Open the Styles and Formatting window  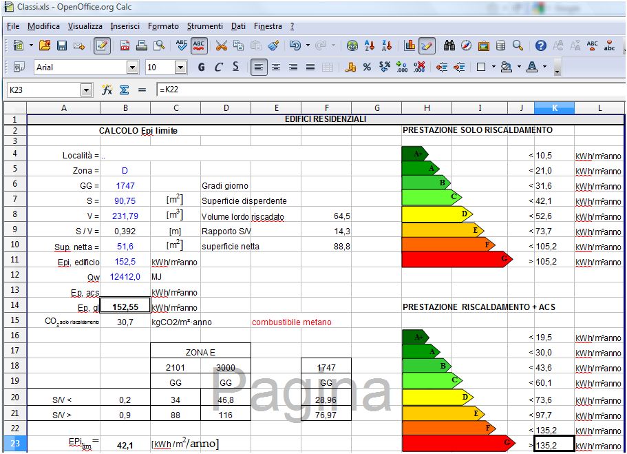coord(19,68)
